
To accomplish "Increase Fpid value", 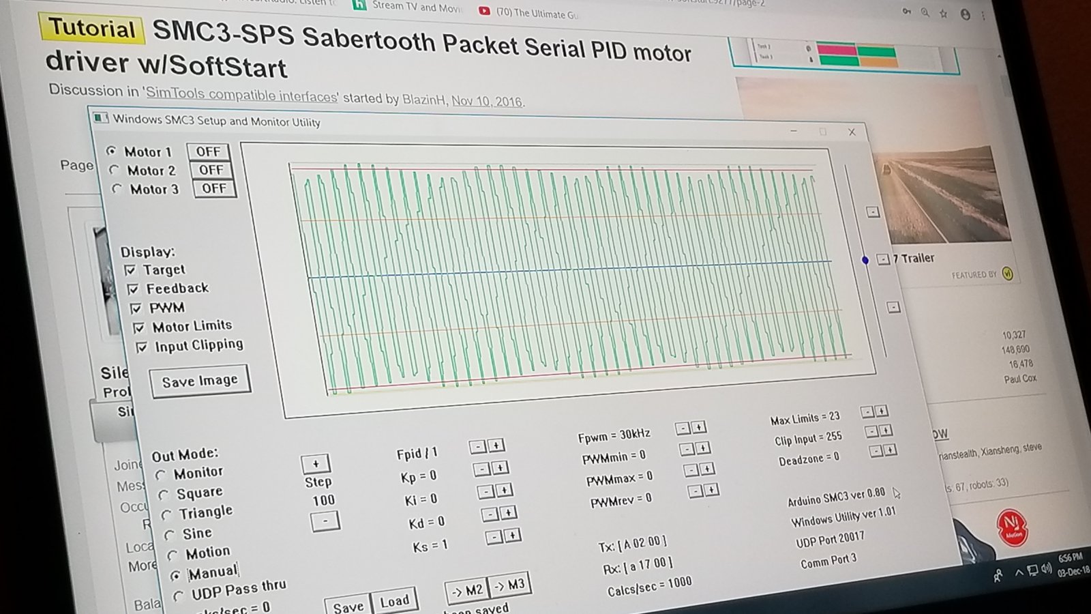I will tap(496, 445).
